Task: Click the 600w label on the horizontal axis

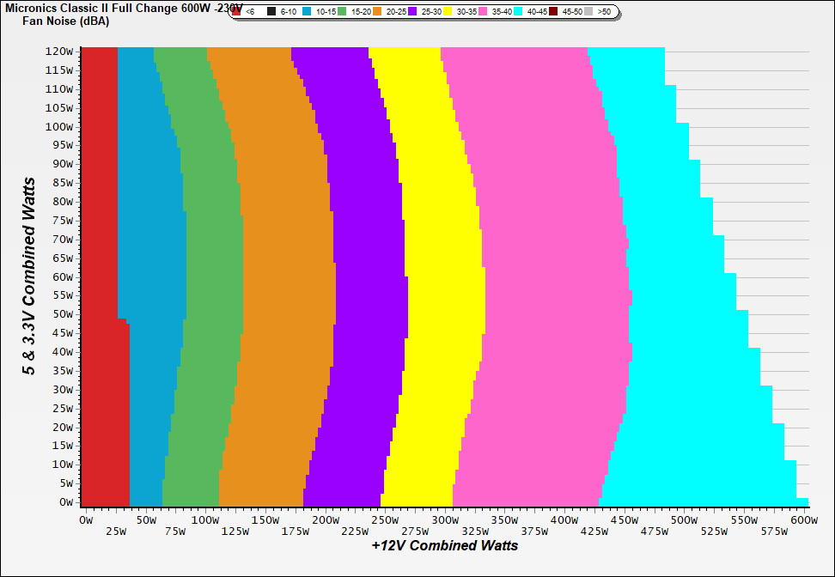Action: (803, 520)
